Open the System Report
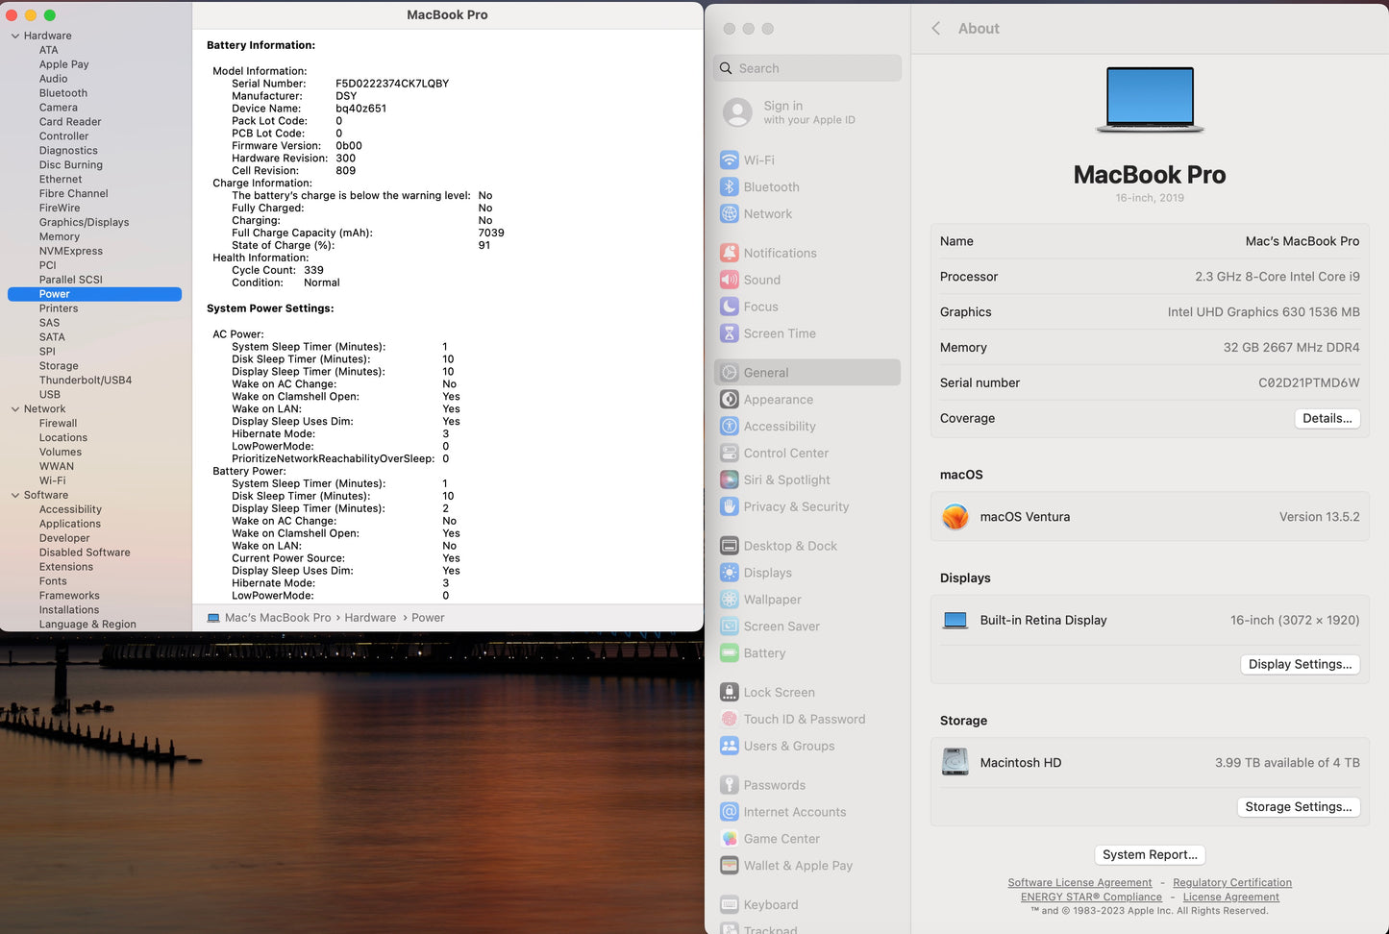 tap(1150, 854)
